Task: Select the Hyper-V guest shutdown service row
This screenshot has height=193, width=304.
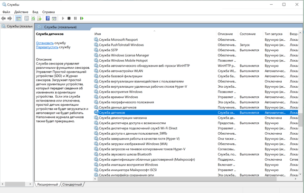Action: pos(196,138)
